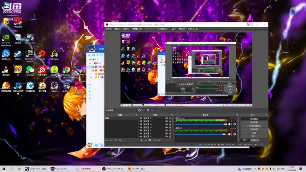Screen dimensions: 306x172
Task: Lock the source labeled 9
Action: point(170,118)
